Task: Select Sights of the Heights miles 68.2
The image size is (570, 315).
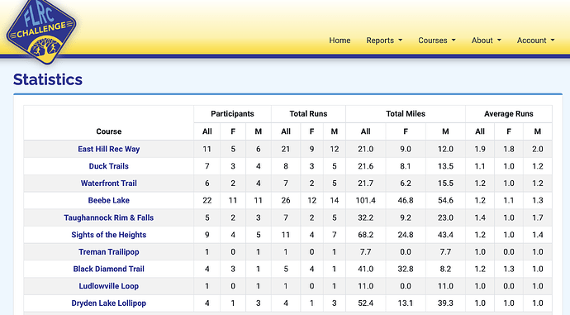Action: tap(365, 235)
